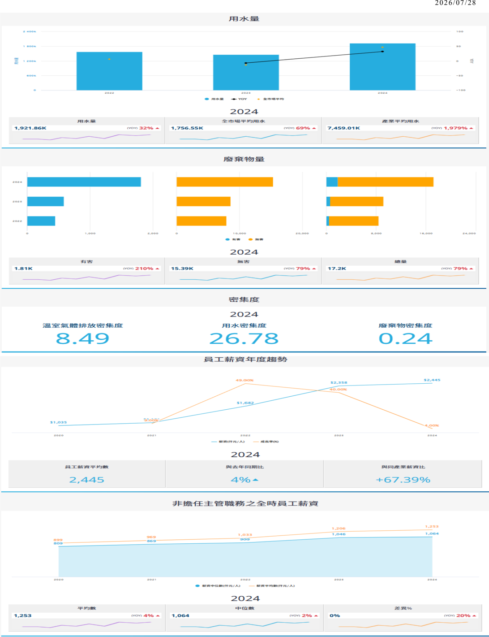The height and width of the screenshot is (637, 489).
Task: Select the 2023 blue bar in hazardous waste chart
Action: click(46, 201)
